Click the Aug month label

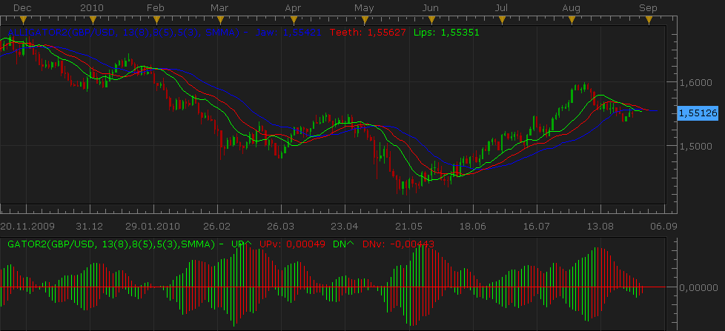click(572, 8)
